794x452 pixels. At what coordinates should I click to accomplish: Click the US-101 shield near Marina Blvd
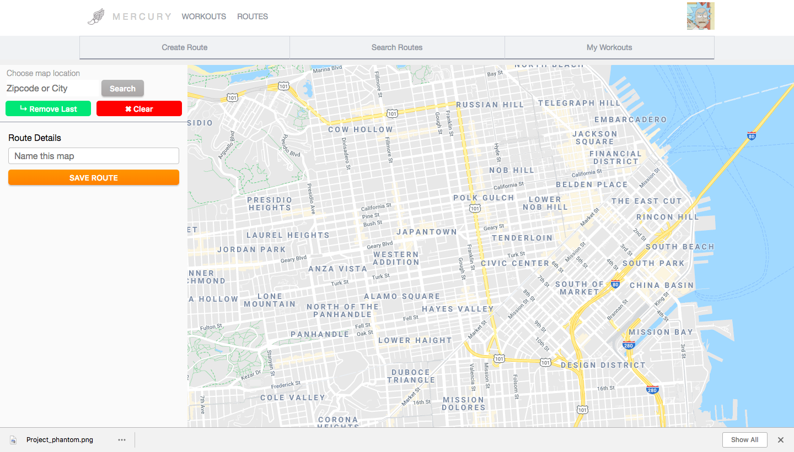point(283,86)
